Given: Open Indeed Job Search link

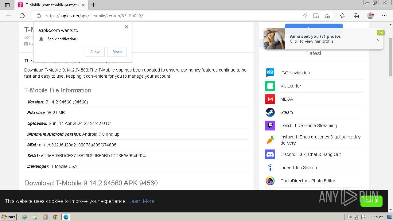Looking at the screenshot, I should [x=299, y=168].
